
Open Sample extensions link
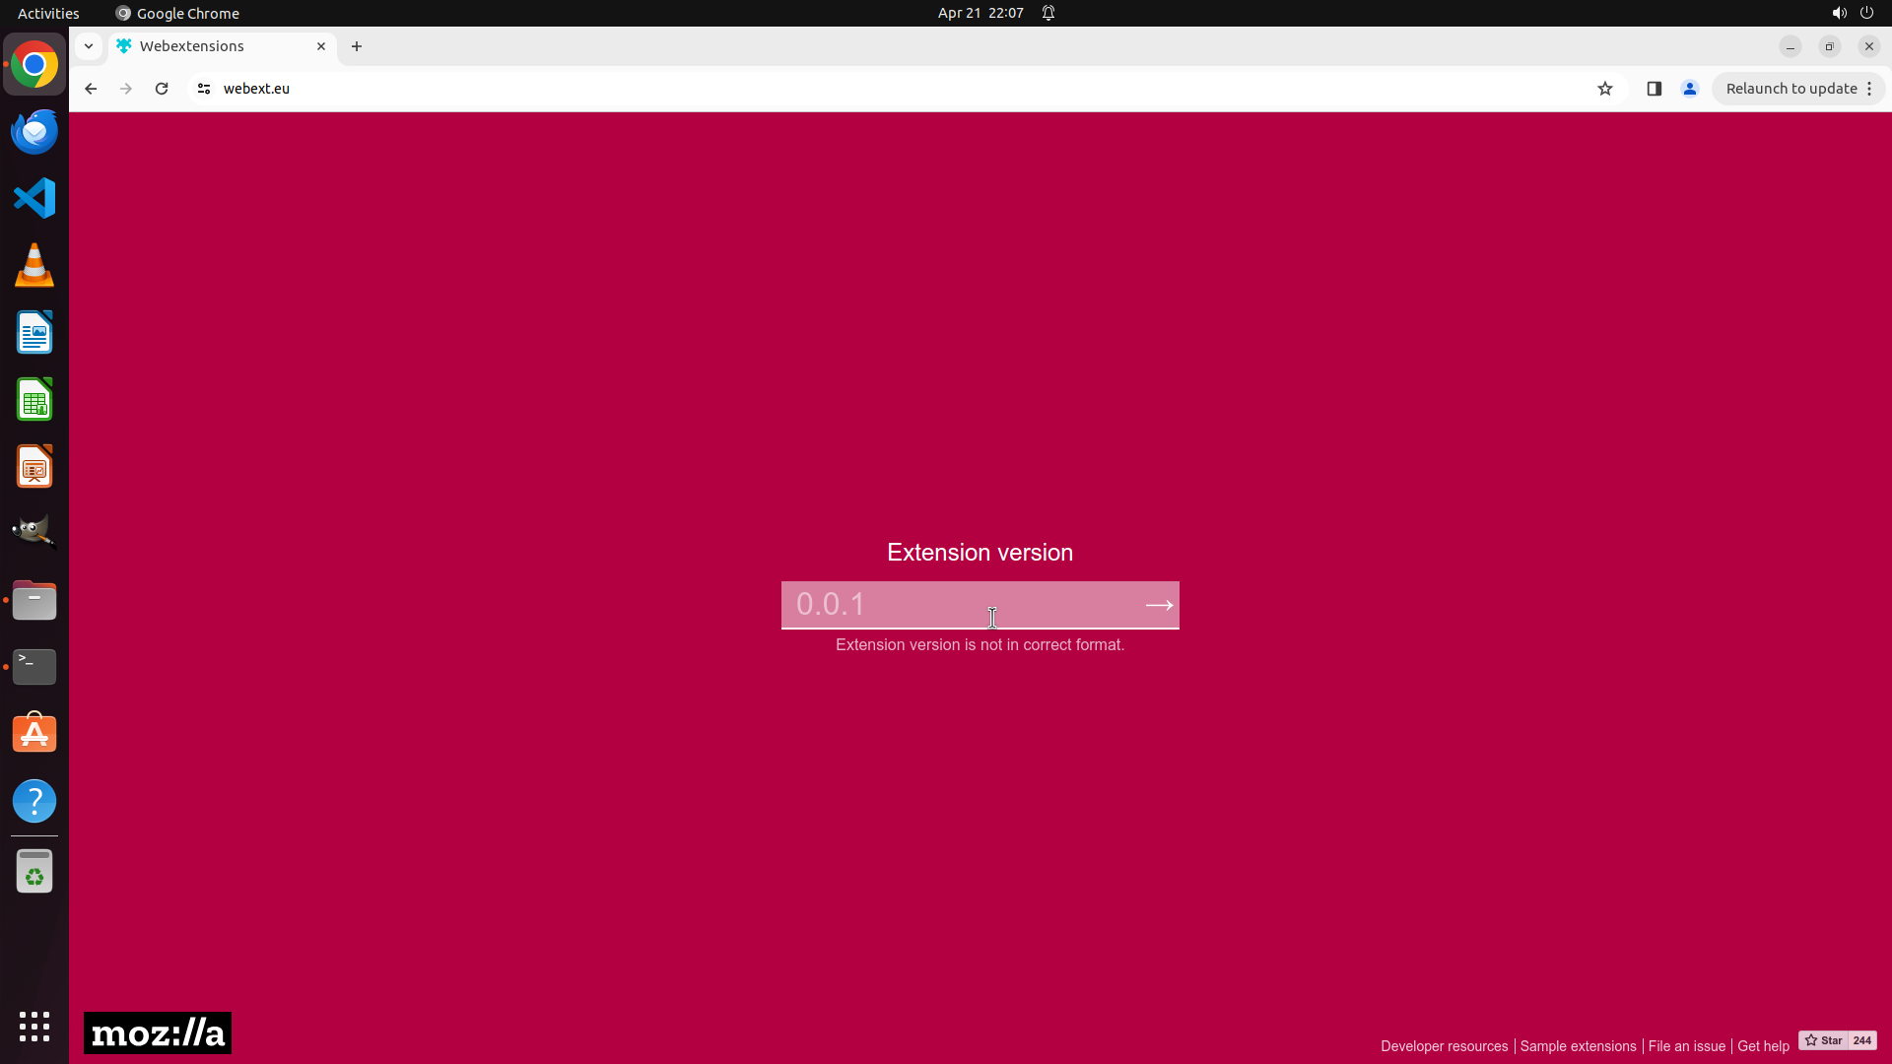pos(1578,1046)
